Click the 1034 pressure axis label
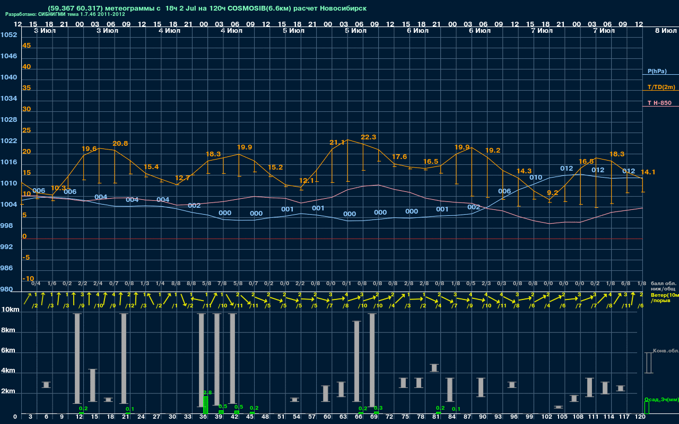This screenshot has height=424, width=679. coord(8,99)
